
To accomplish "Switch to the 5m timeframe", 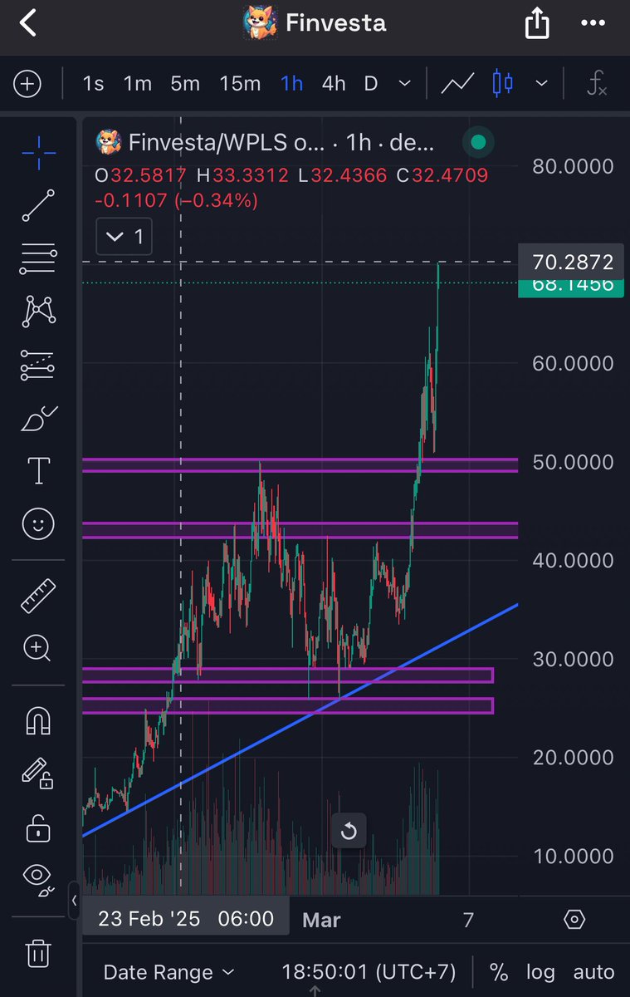I will click(185, 84).
